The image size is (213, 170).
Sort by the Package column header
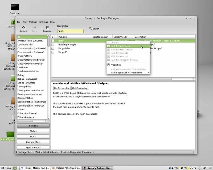tap(74, 37)
